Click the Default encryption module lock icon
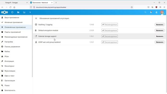The height and width of the screenshot is (94, 167). click(36, 30)
